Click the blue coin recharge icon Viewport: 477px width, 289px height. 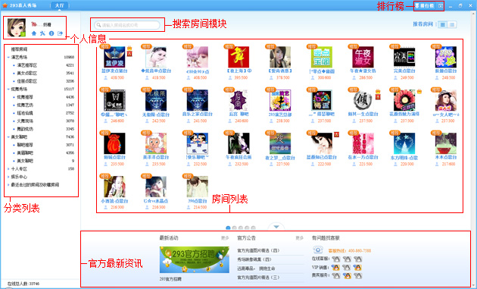[51, 33]
